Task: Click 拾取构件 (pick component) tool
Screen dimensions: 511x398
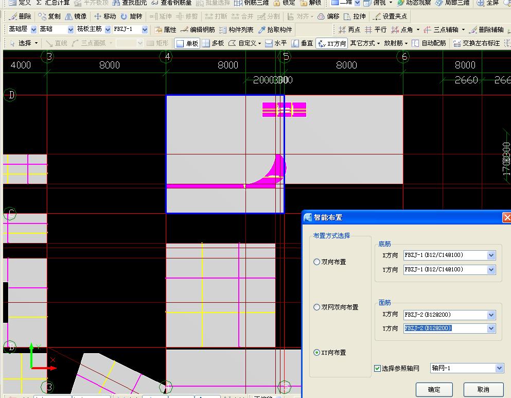Action: 275,30
